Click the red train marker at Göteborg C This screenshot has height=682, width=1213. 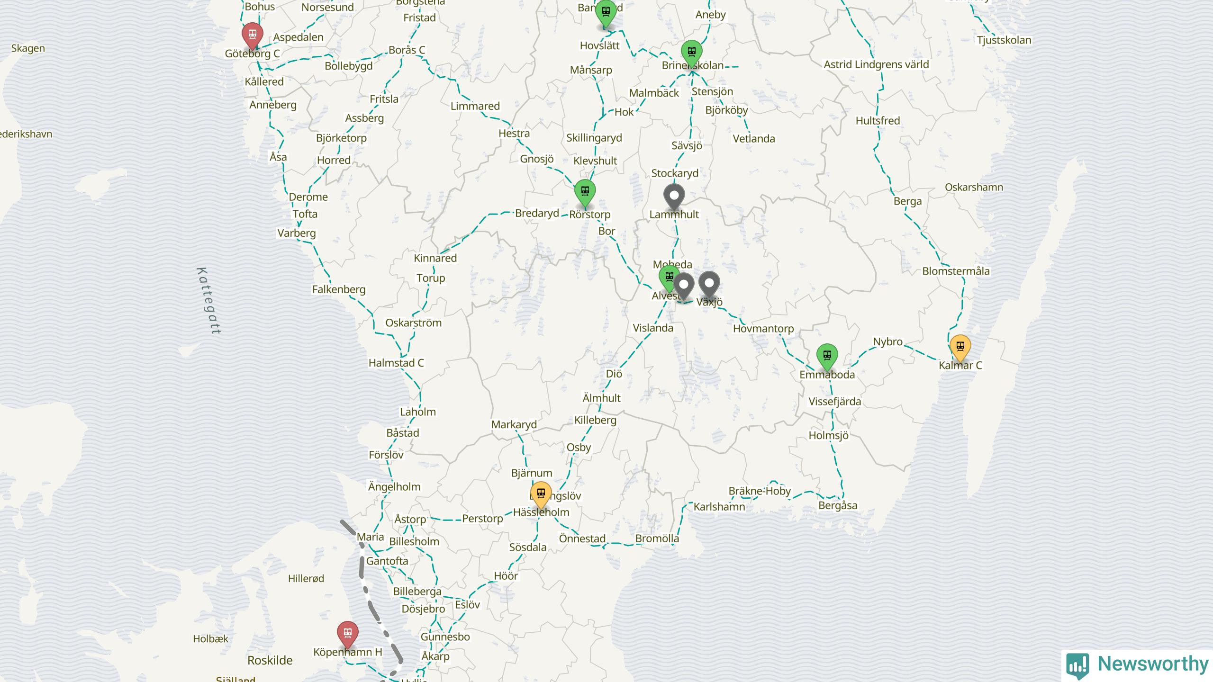252,35
